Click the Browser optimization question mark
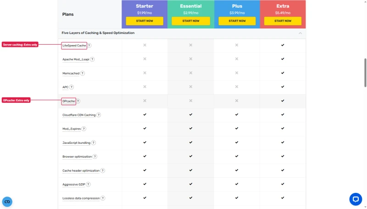Viewport: 367px width, 209px height. click(x=95, y=157)
